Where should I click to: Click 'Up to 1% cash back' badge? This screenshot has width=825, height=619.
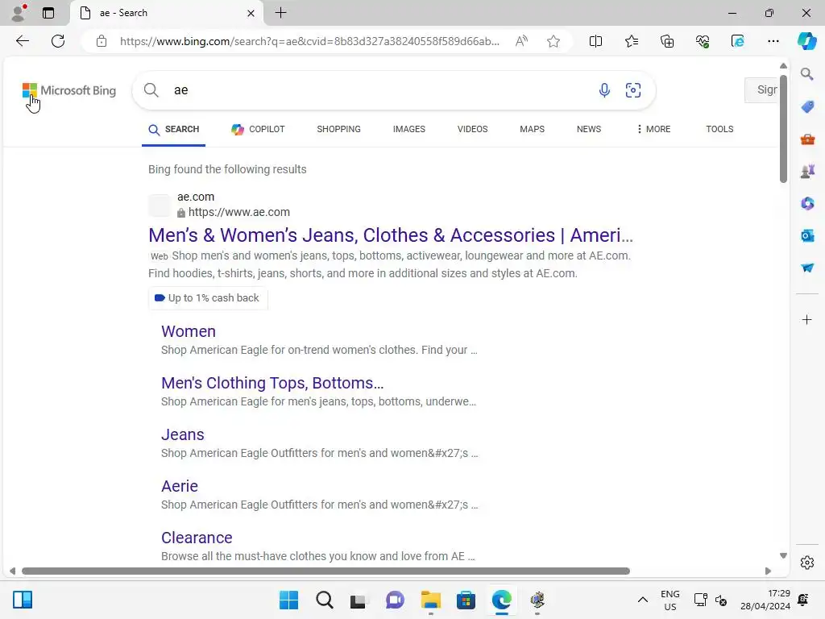pos(208,298)
